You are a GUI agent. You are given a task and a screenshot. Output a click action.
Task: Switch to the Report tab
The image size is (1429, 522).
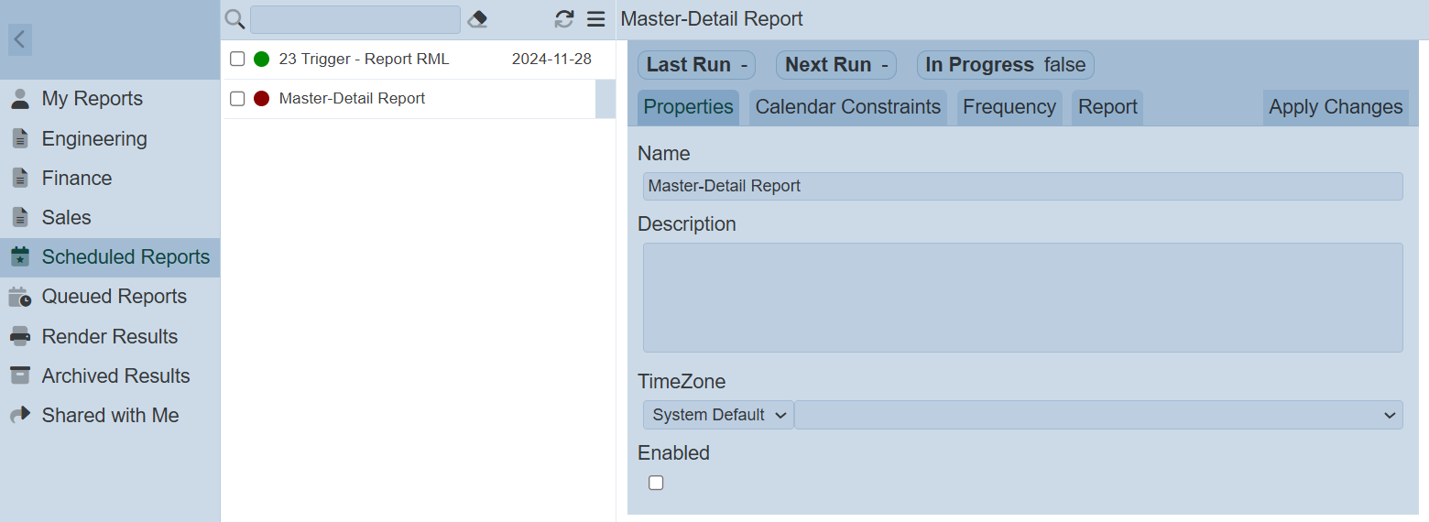(1107, 107)
